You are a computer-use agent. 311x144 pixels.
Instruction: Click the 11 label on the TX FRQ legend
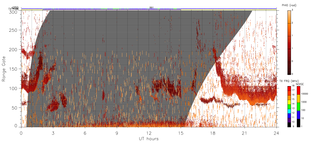click(293, 117)
